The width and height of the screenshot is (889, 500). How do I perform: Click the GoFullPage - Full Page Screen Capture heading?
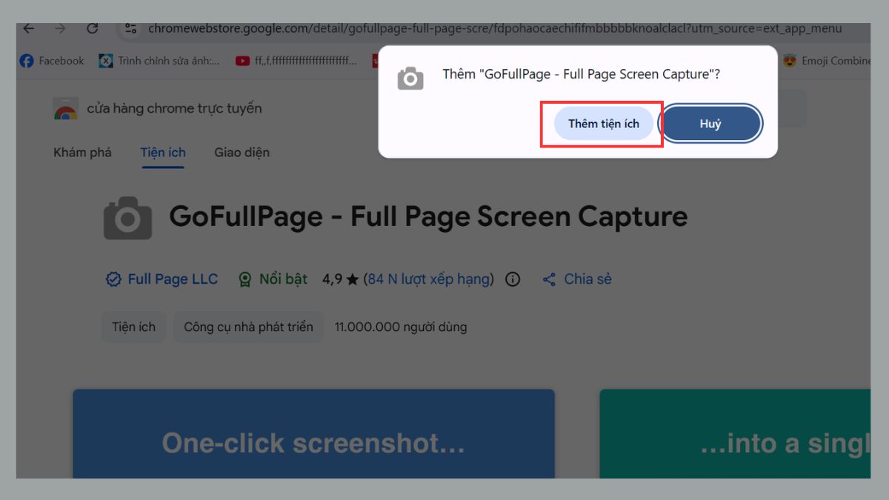click(x=428, y=216)
